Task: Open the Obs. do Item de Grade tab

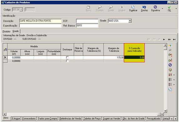Action: [133, 119]
